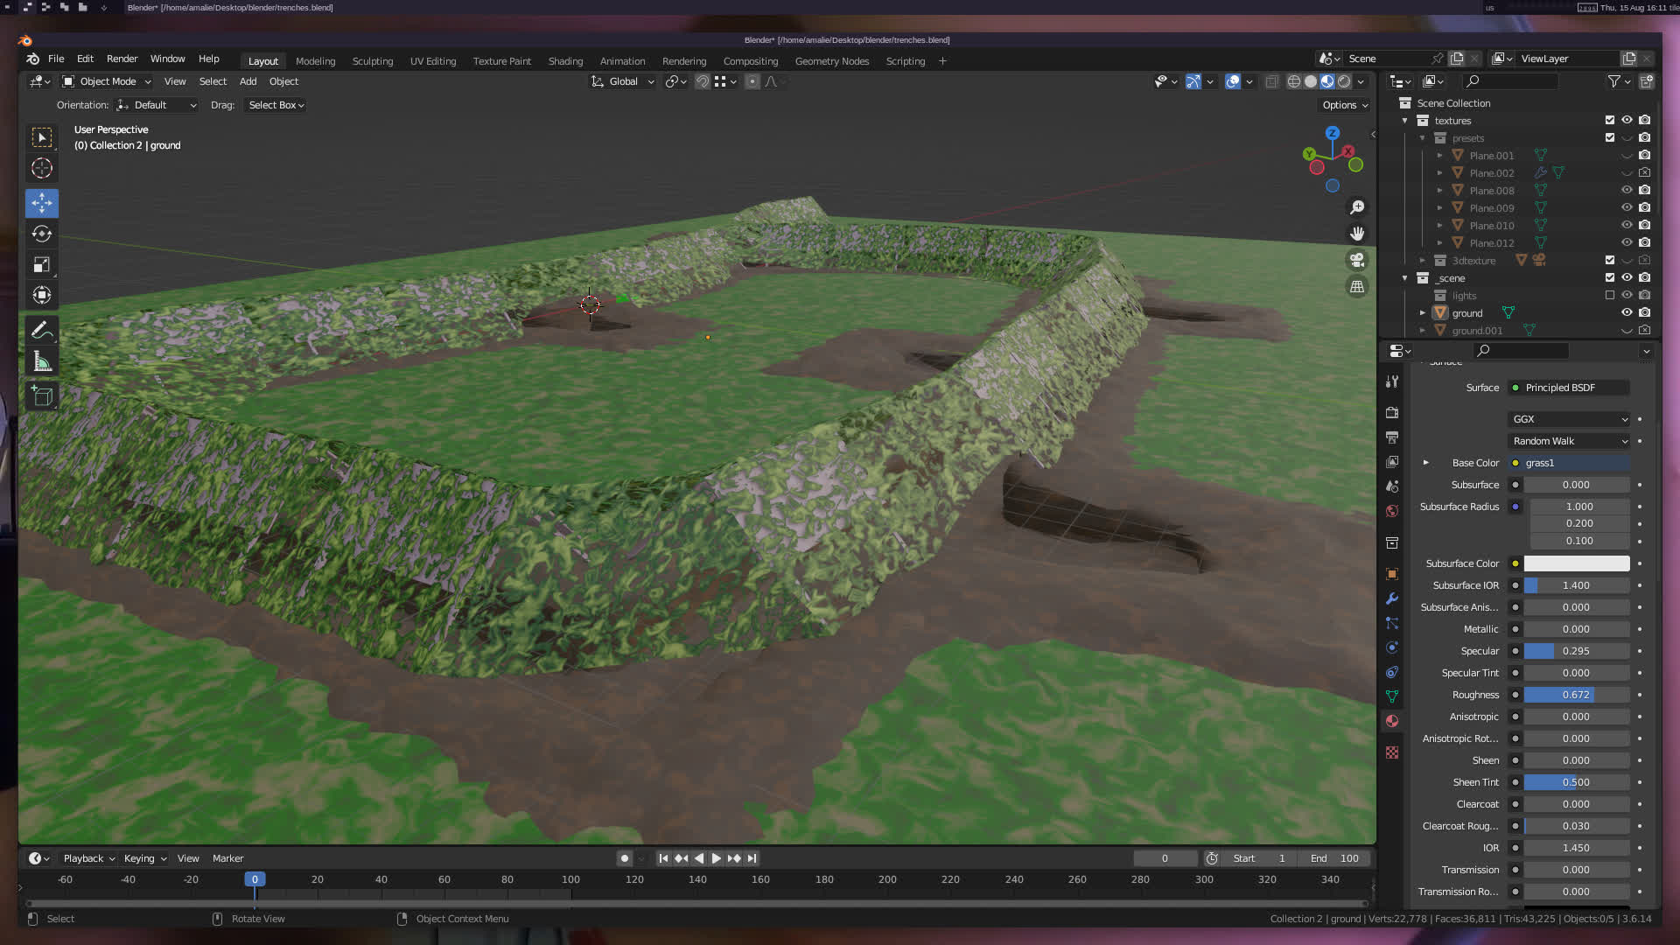Click the Add Cube tool icon
This screenshot has height=945, width=1680.
pyautogui.click(x=41, y=395)
